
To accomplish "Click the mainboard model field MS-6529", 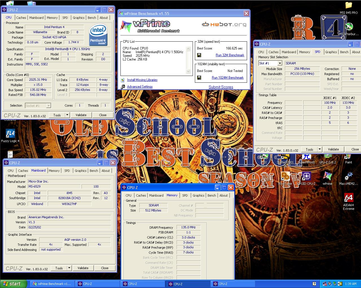I will (54, 186).
